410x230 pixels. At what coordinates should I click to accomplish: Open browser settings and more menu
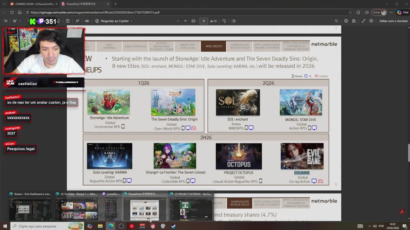(x=391, y=12)
